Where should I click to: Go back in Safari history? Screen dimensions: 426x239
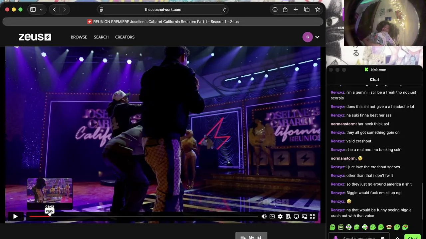tap(54, 10)
